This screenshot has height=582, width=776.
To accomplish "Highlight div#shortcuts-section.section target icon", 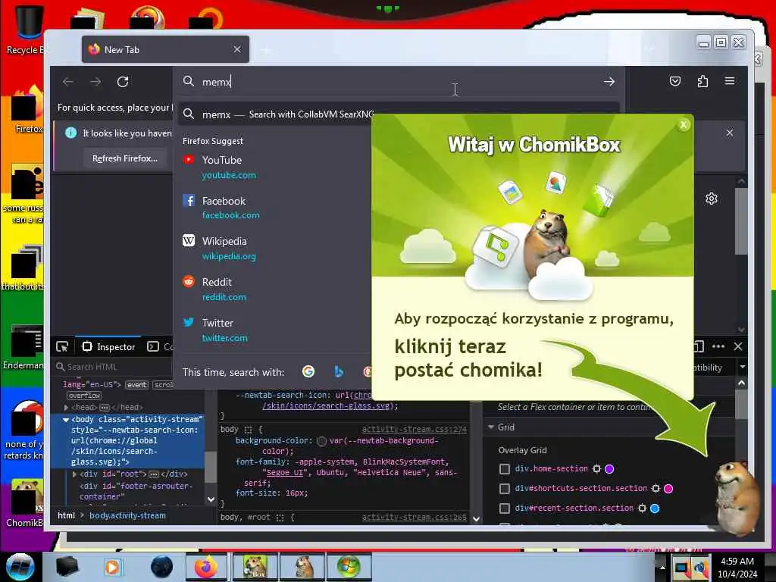I will [656, 489].
